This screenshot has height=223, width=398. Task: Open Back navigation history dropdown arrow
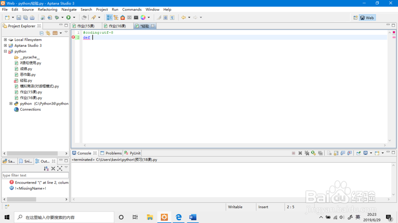(x=189, y=17)
